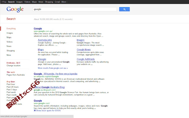Screen dimensions: 189x118
Task: Click the blue magnifier search button
Action: pos(124,9)
